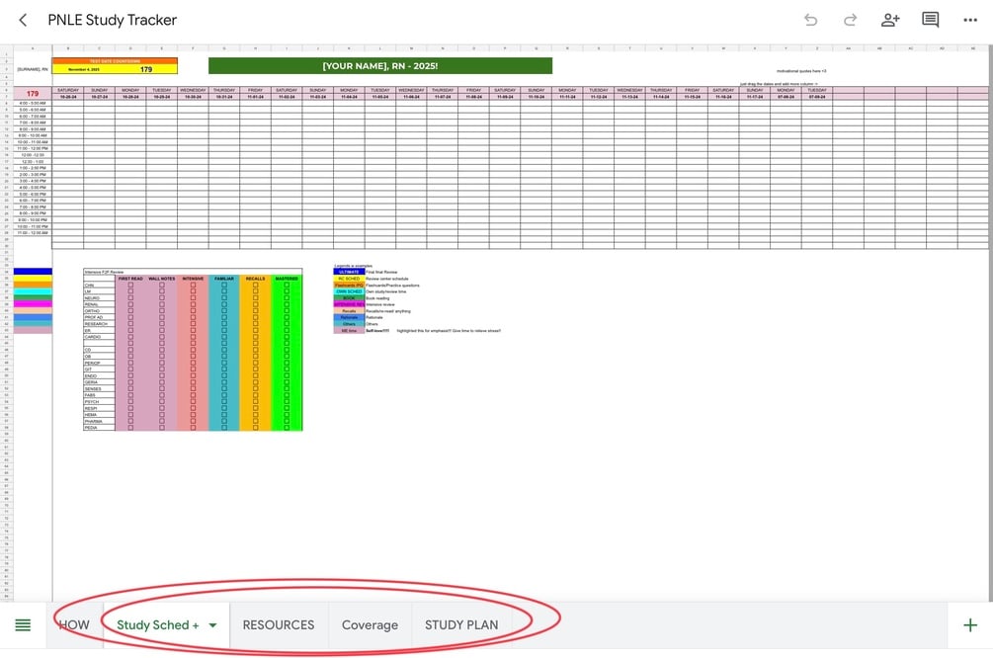Image resolution: width=993 pixels, height=658 pixels.
Task: Select the '11:00 - 12:00 AM' time slot
Action: 33,233
